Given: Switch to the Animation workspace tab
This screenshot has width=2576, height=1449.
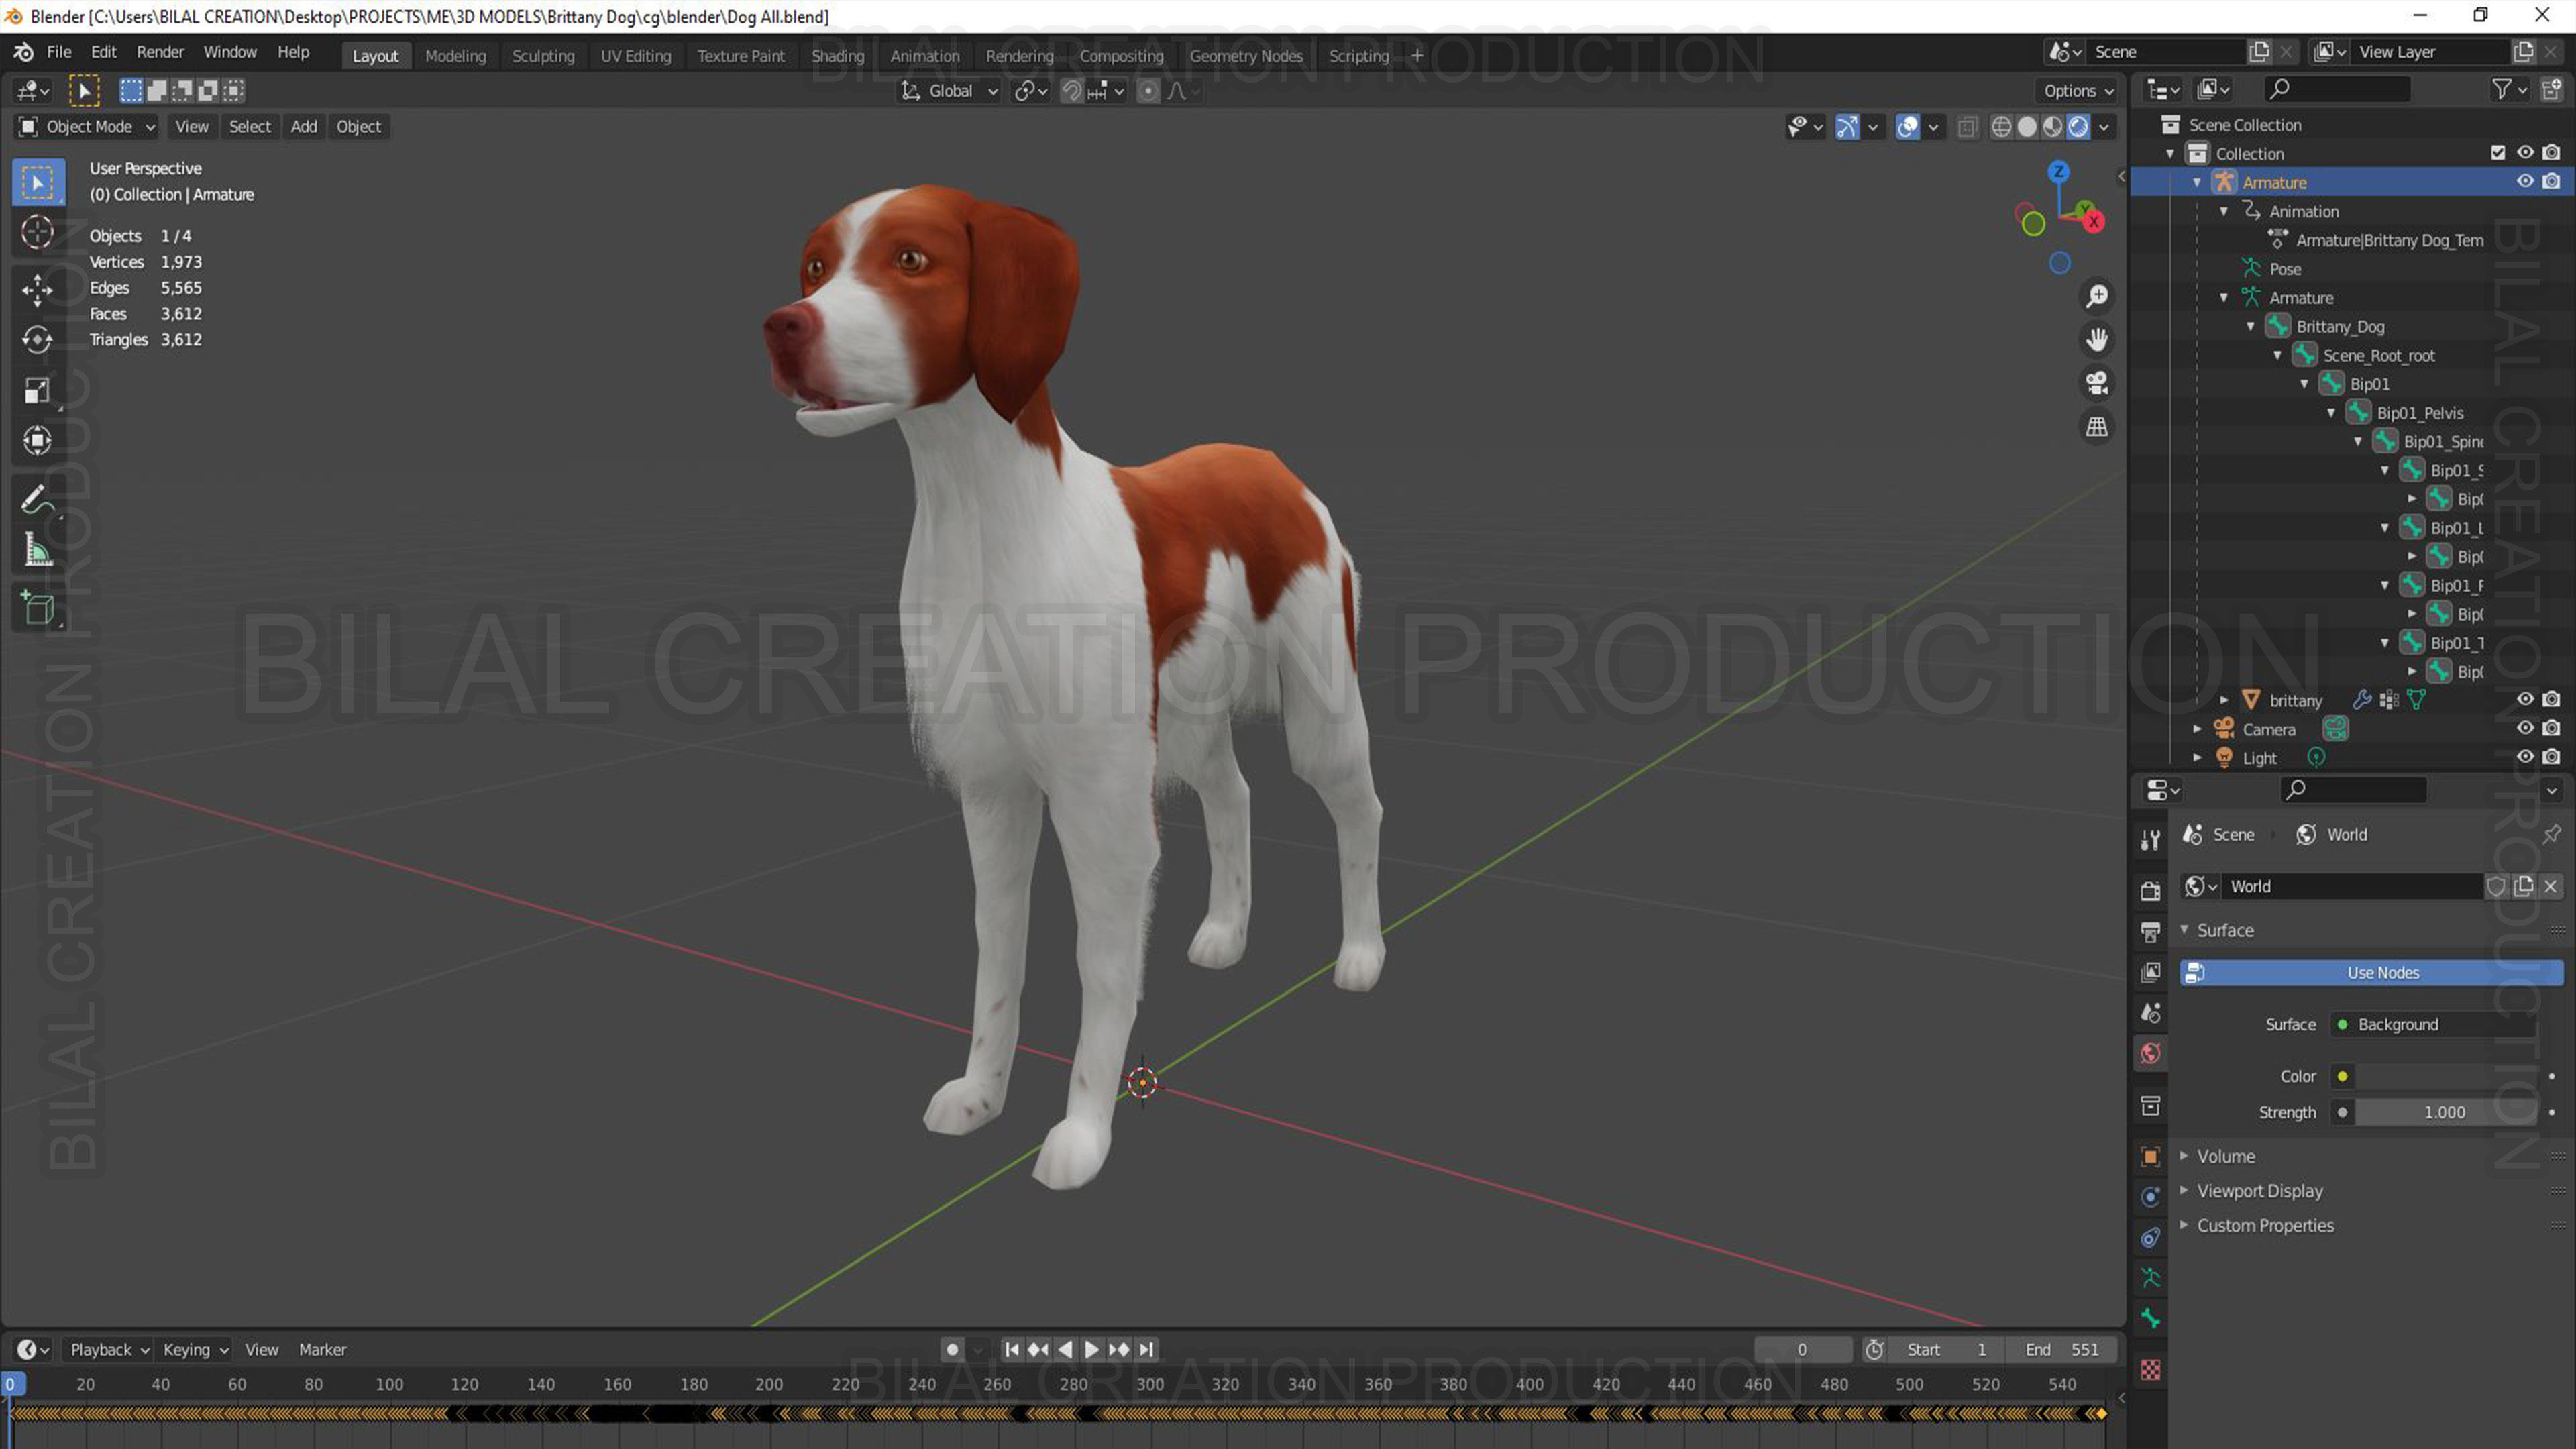Looking at the screenshot, I should coord(924,56).
